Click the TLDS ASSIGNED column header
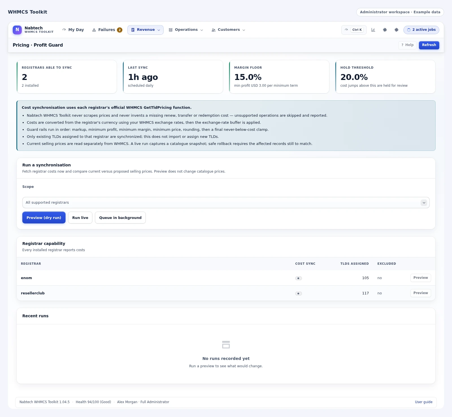This screenshot has height=417, width=452. tap(355, 264)
